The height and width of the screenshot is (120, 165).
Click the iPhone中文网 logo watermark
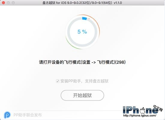(x=142, y=110)
